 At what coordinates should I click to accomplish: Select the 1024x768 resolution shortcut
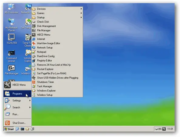point(12,39)
